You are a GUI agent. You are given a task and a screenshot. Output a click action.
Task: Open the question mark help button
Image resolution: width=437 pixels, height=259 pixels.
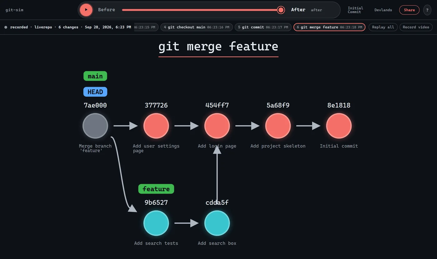pos(427,10)
